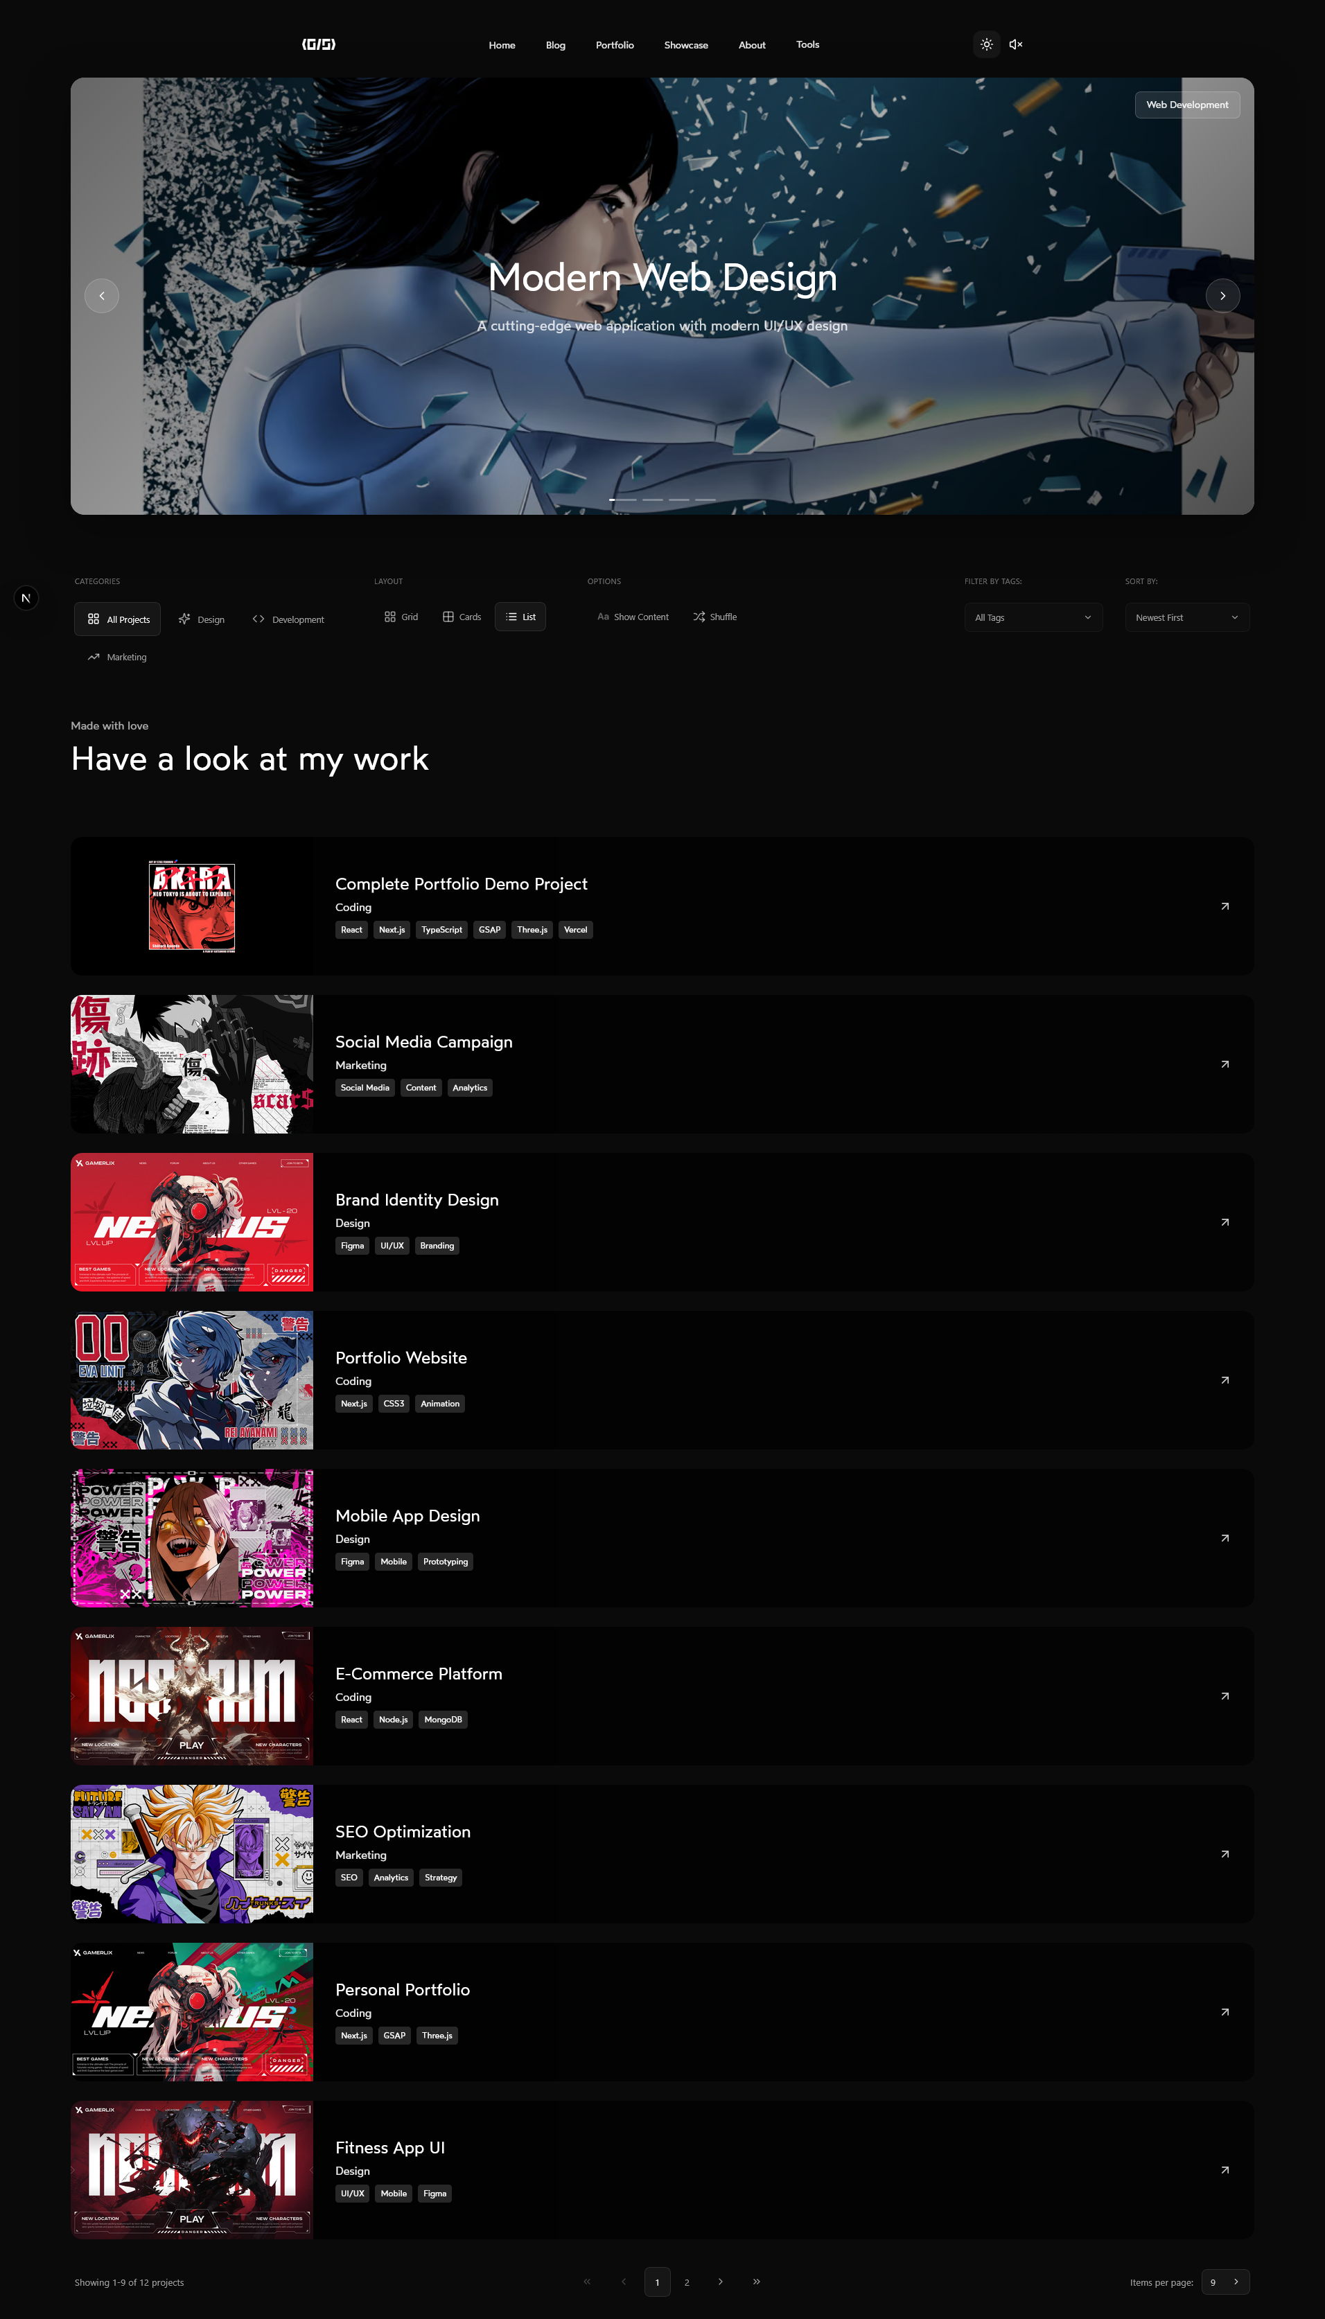Open arrow link for Personal Portfolio
1325x2319 pixels.
click(x=1225, y=2011)
